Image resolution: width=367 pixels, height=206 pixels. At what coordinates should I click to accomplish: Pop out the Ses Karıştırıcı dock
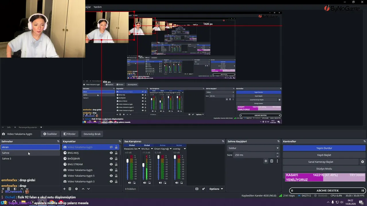tap(223, 141)
